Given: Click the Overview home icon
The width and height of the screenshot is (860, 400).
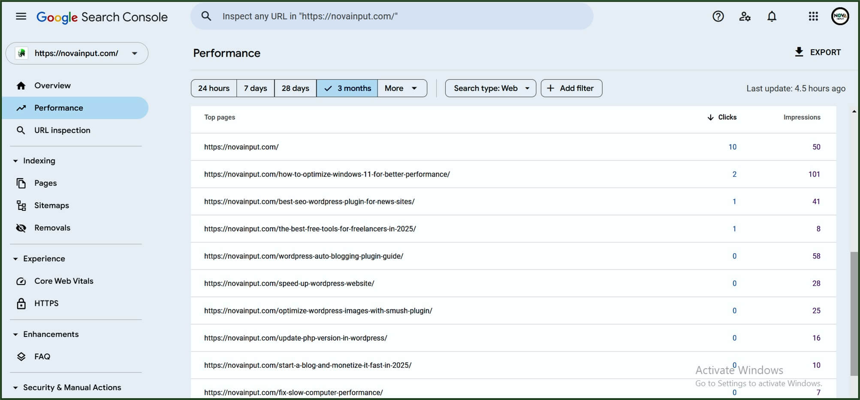Looking at the screenshot, I should [21, 85].
